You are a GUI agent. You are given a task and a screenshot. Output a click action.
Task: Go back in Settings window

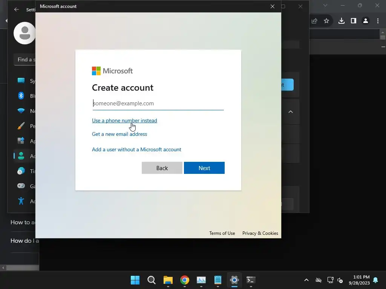[x=17, y=9]
